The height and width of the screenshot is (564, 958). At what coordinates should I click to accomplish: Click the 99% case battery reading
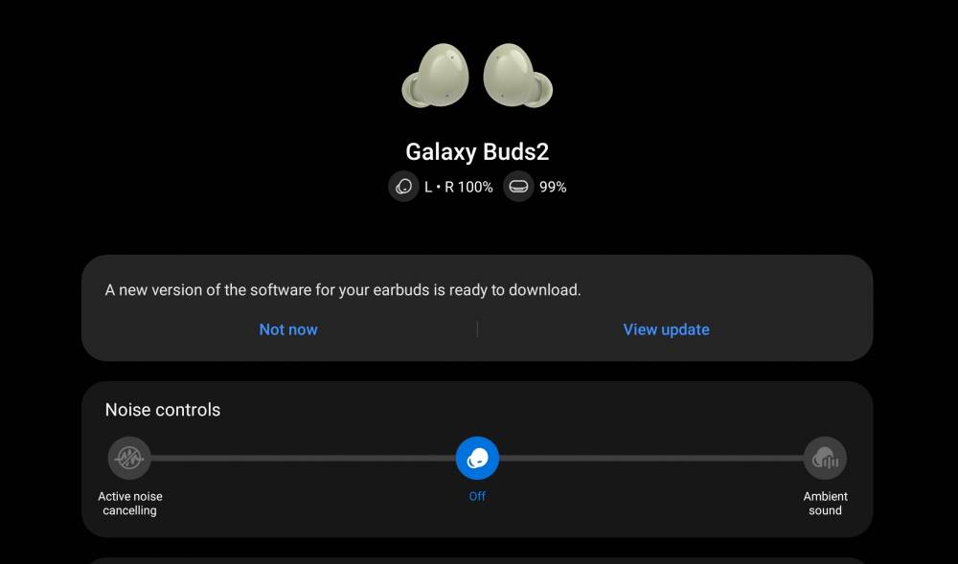(553, 187)
